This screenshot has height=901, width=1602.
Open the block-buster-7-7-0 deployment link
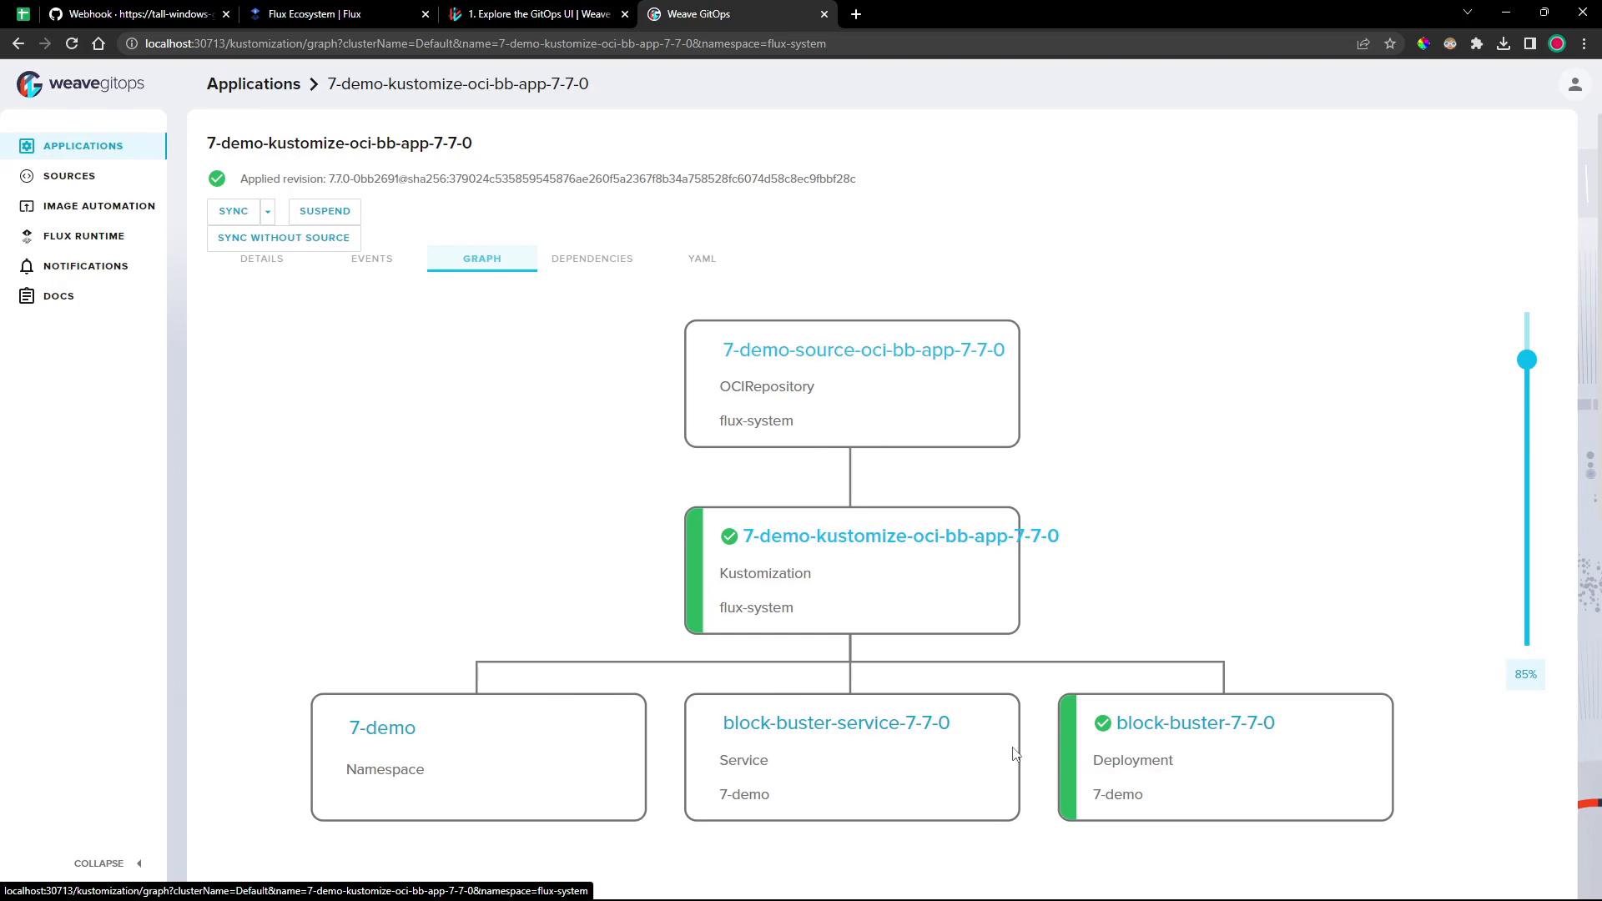1196,723
